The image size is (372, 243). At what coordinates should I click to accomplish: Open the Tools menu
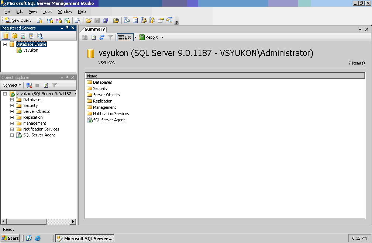tap(47, 11)
